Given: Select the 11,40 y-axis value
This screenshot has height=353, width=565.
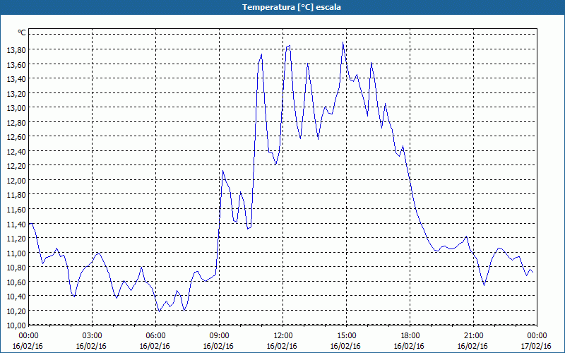Looking at the screenshot, I should [x=16, y=224].
